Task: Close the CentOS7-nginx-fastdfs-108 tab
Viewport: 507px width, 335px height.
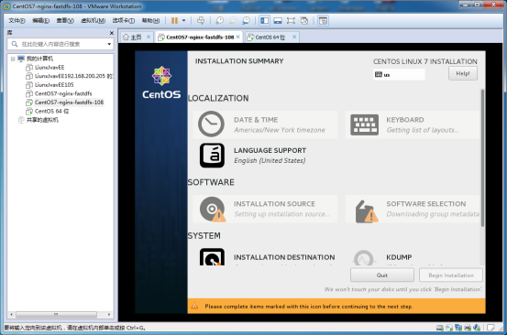Action: (238, 37)
